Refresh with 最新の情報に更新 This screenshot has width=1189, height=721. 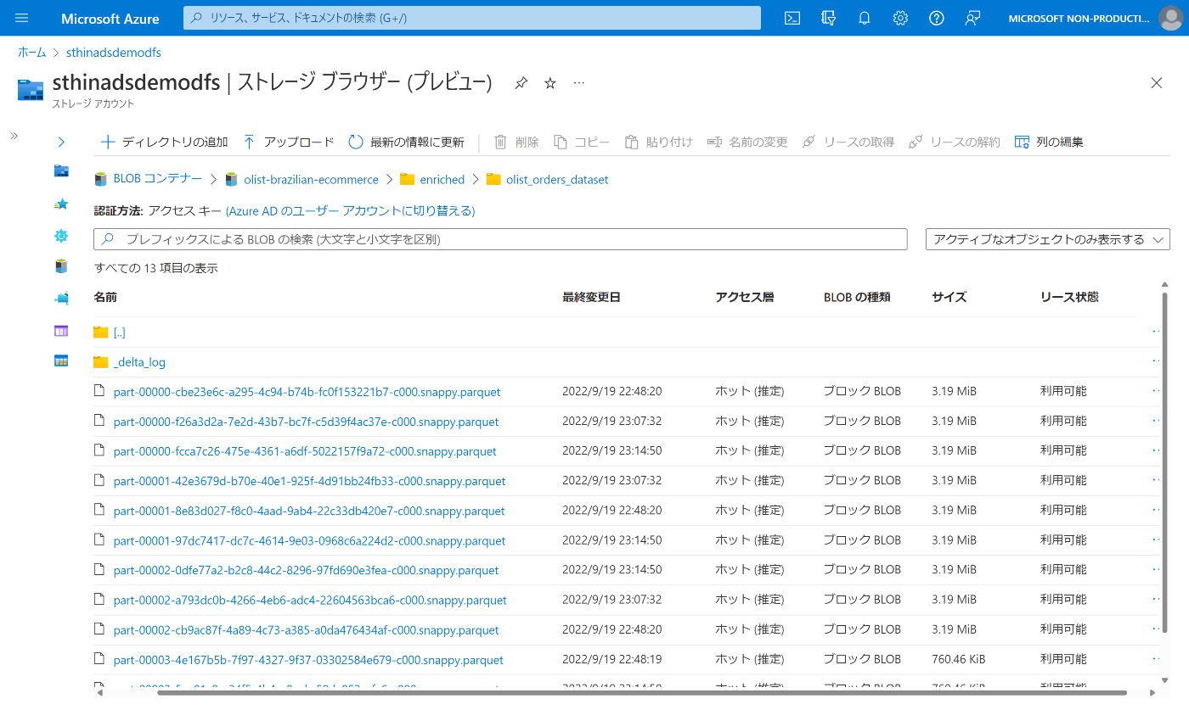(x=406, y=142)
